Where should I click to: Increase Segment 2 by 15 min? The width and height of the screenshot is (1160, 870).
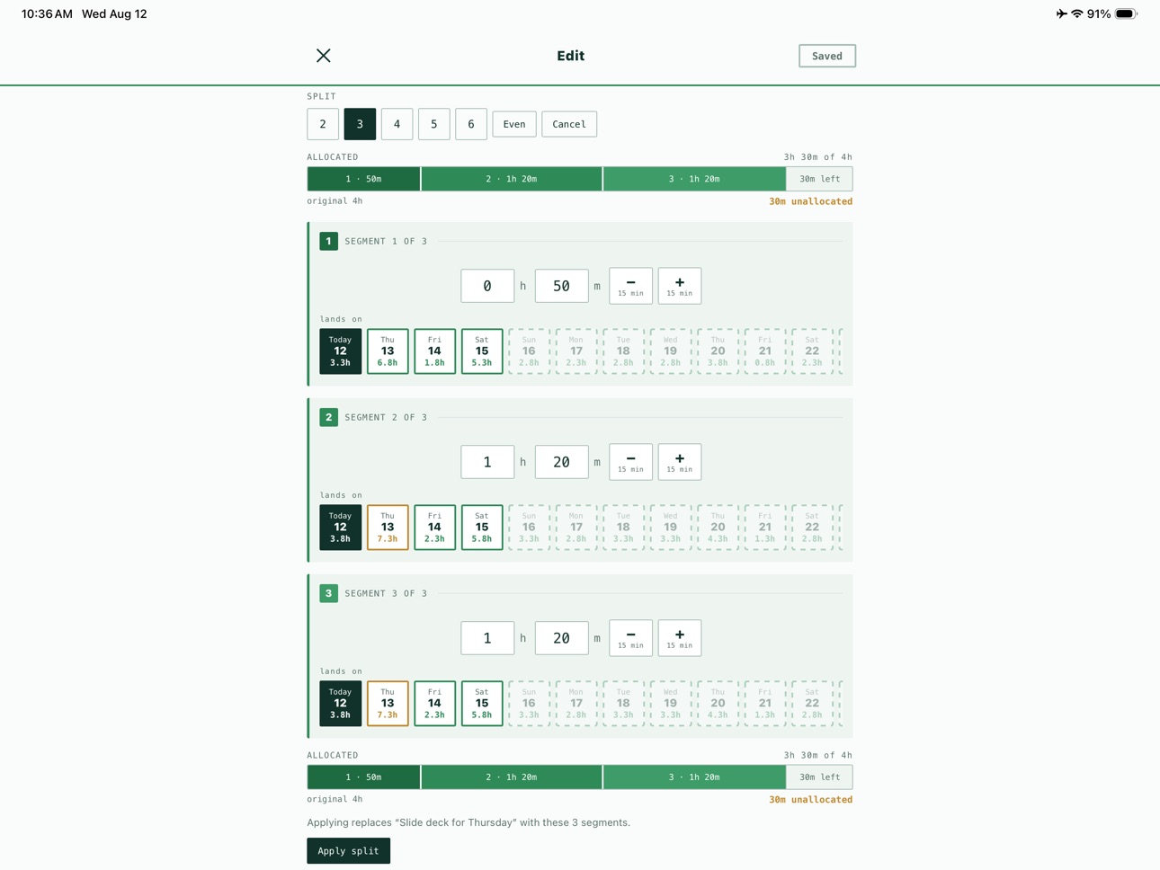pos(679,462)
